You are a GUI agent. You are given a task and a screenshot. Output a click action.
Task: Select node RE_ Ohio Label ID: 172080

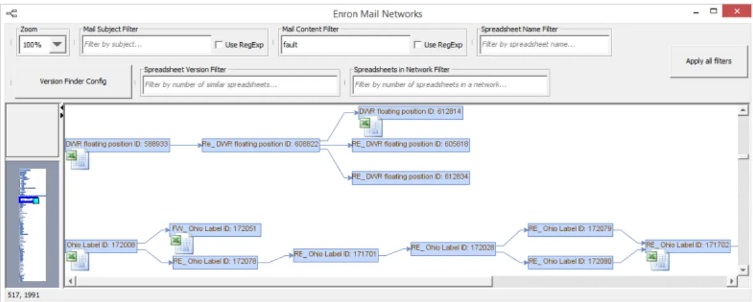(x=570, y=262)
